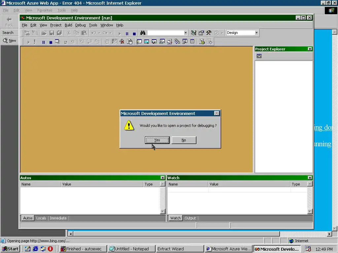Click the Name column header in Autos

[x=41, y=184]
